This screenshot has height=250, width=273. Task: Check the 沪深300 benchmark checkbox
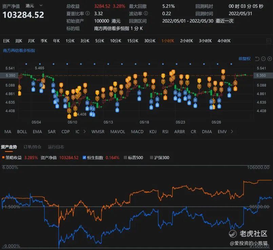[152, 158]
